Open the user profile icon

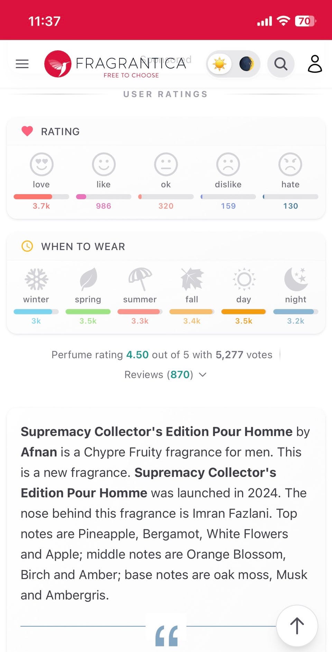click(x=315, y=64)
